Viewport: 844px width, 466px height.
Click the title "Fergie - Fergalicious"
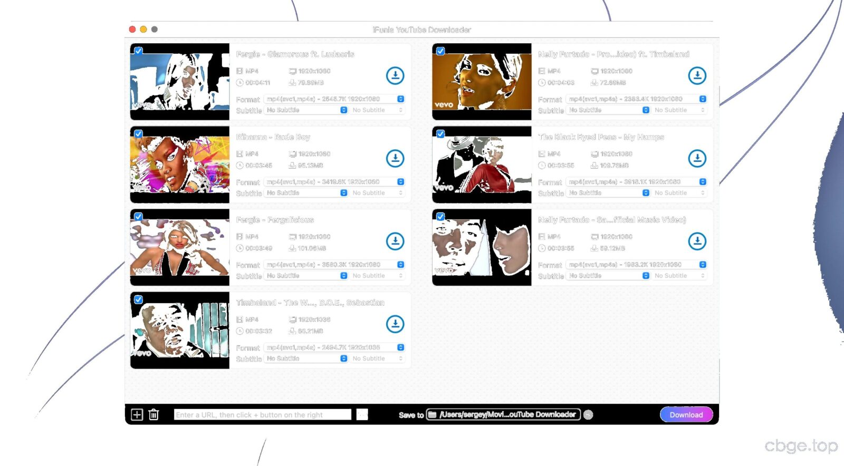coord(275,220)
